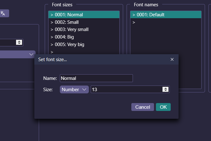Select font size 0004: Big
The image size is (211, 141).
point(84,37)
